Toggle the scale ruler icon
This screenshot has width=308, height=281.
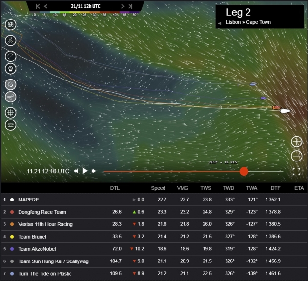coord(10,125)
